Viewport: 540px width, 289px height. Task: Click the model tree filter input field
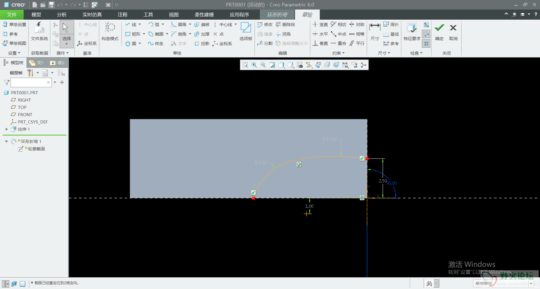[31, 82]
